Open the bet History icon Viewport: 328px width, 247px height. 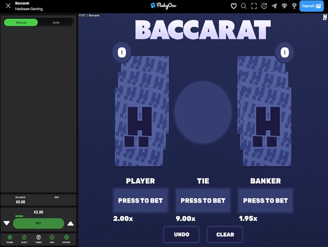coord(67,237)
